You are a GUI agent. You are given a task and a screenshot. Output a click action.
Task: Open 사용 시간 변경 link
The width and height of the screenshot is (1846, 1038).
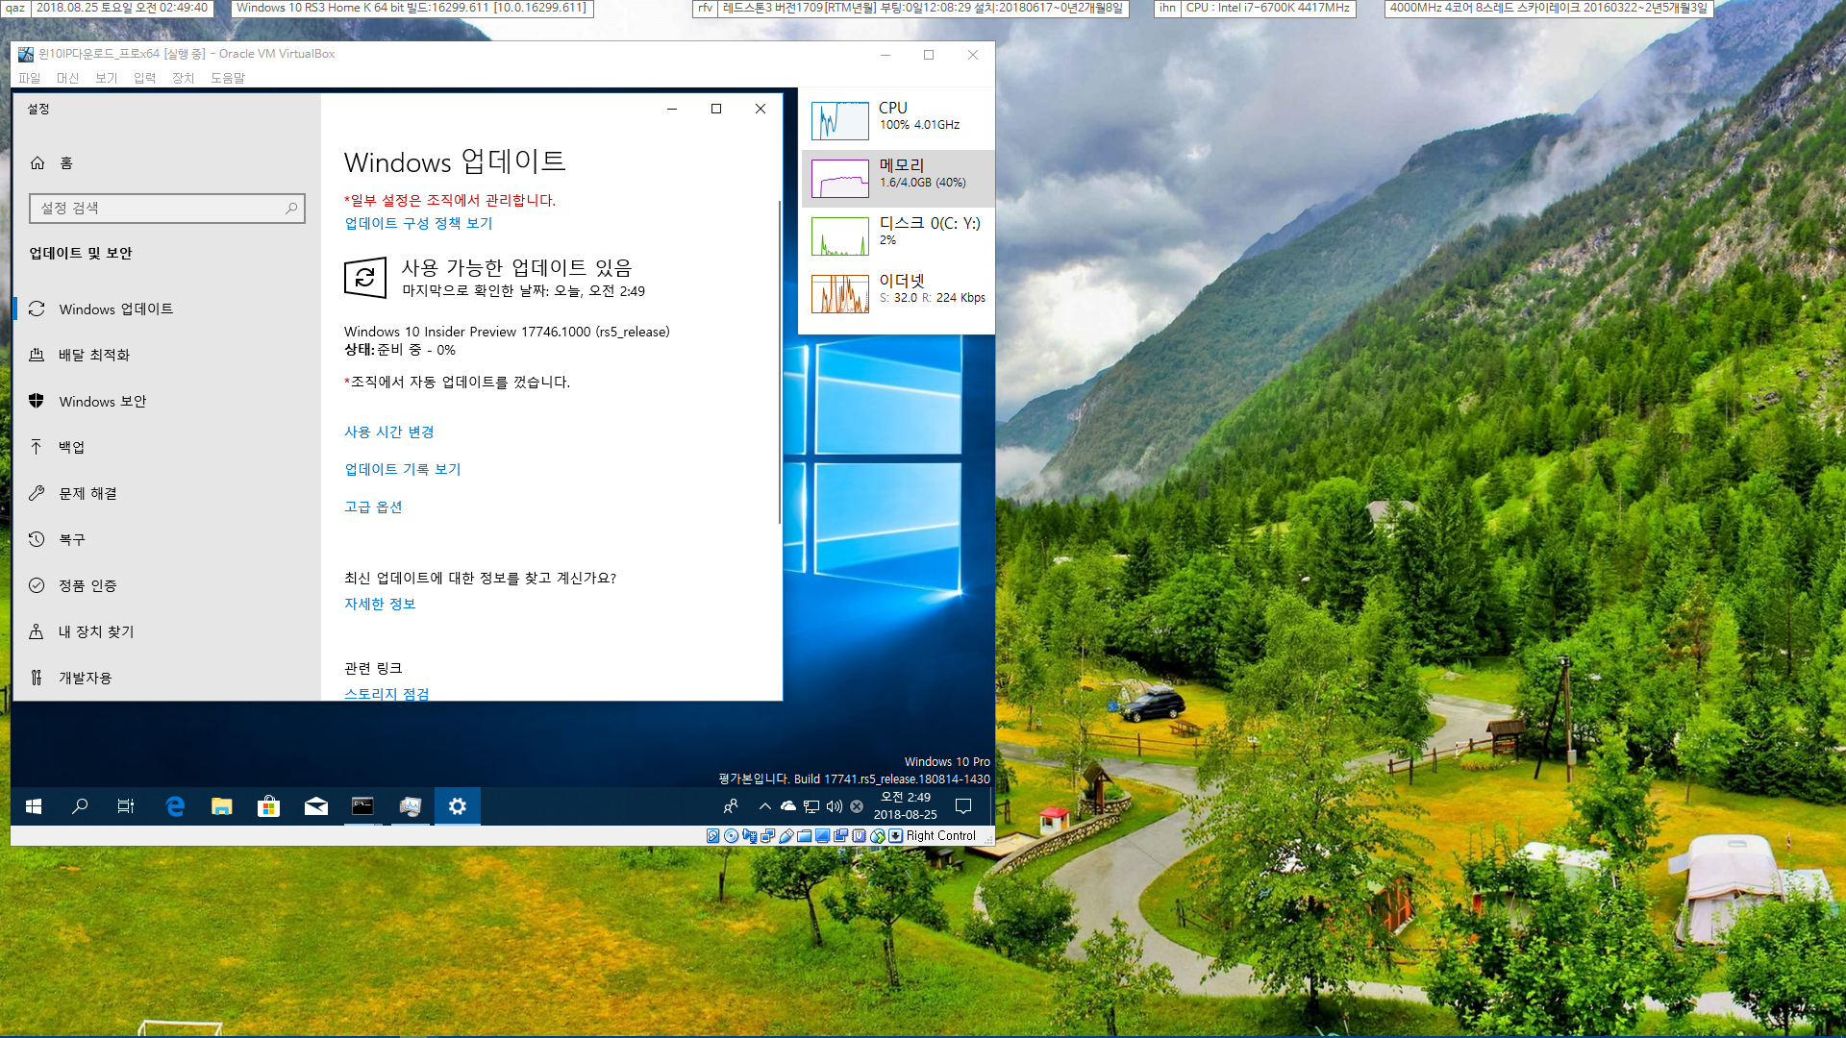(x=389, y=432)
